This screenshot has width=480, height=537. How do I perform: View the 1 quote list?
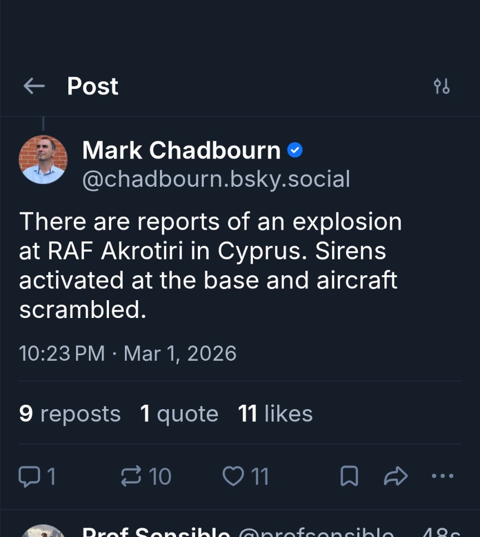179,414
